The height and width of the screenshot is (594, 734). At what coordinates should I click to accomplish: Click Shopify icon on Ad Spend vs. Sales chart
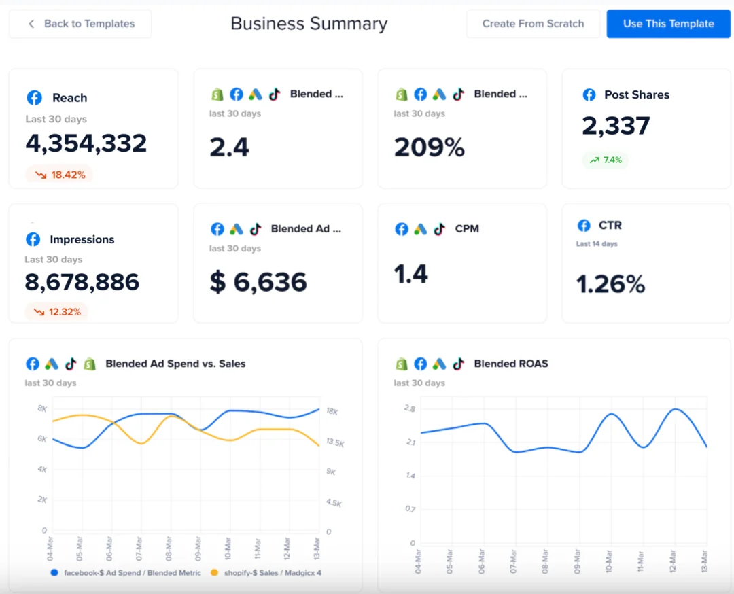90,364
